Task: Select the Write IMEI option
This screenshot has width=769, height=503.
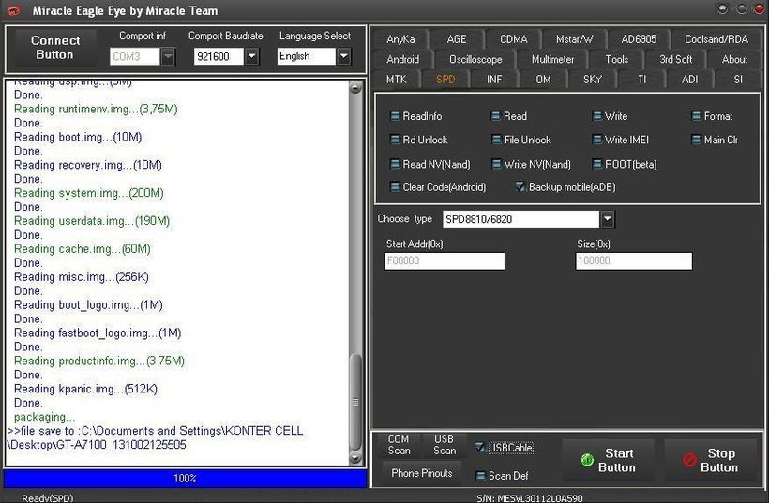Action: (x=596, y=140)
